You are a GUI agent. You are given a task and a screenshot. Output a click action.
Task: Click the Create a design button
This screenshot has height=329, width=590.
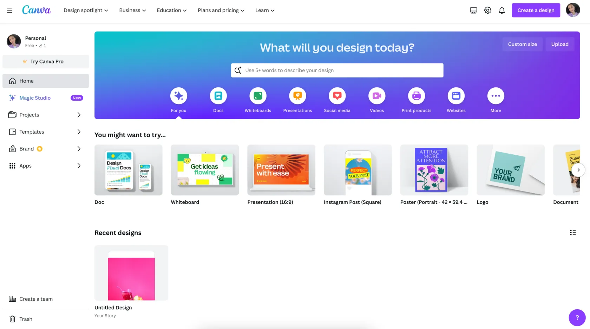pyautogui.click(x=536, y=10)
